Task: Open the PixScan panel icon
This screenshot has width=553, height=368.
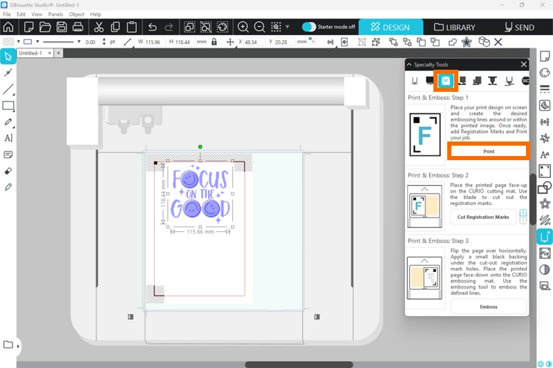Action: (545, 253)
